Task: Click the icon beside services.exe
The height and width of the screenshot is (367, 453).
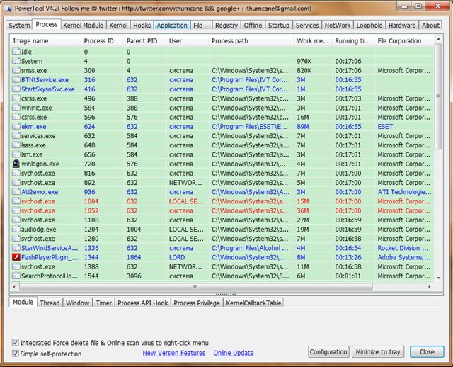Action: pyautogui.click(x=16, y=135)
